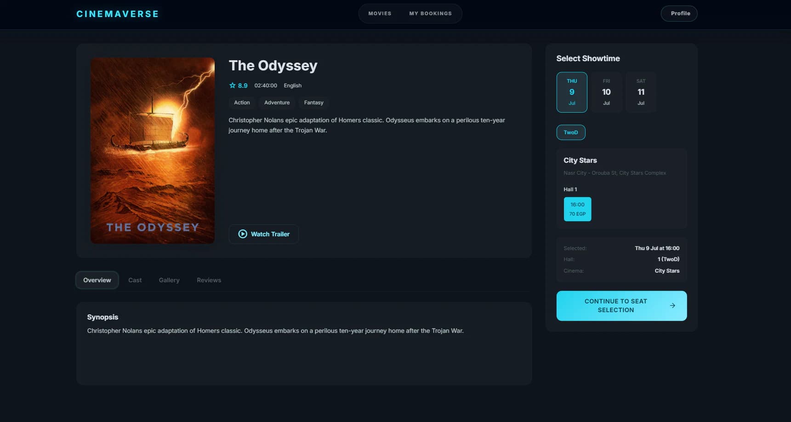Image resolution: width=791 pixels, height=422 pixels.
Task: Click the City Stars cinema name
Action: pos(580,160)
